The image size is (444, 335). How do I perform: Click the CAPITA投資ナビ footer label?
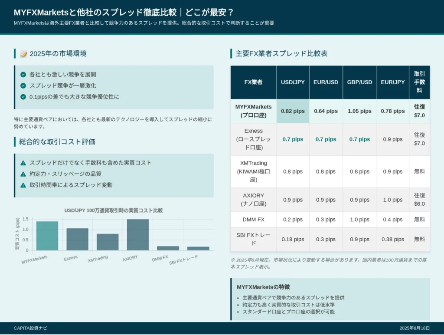tap(30, 328)
